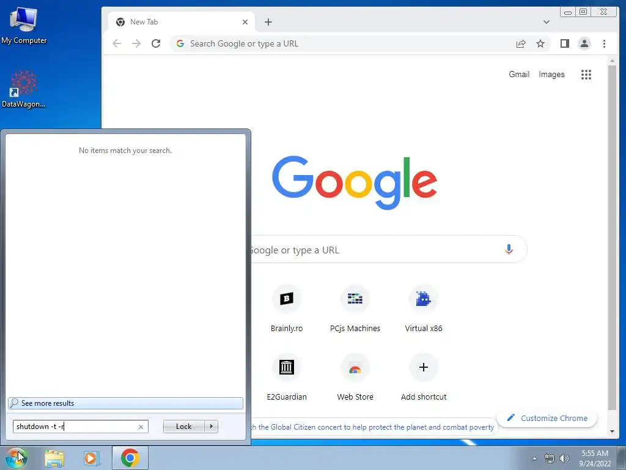Clear the Start menu search box
This screenshot has height=470, width=626.
pyautogui.click(x=141, y=427)
